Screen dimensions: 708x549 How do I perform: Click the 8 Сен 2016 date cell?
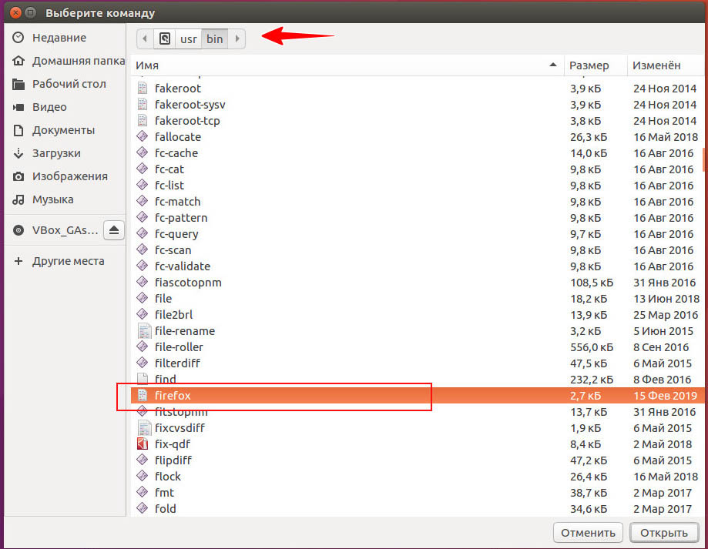coord(661,347)
